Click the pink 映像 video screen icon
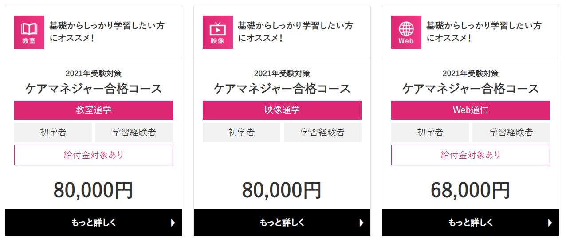 click(x=218, y=32)
